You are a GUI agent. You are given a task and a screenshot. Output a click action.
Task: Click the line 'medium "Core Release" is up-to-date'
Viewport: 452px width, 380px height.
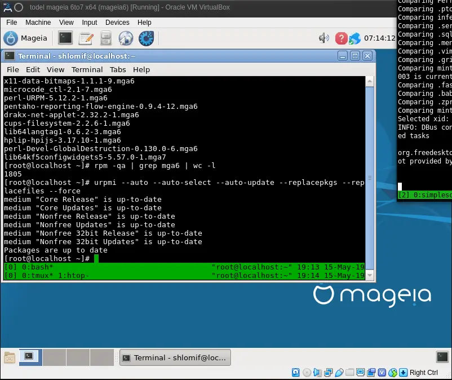tap(83, 199)
